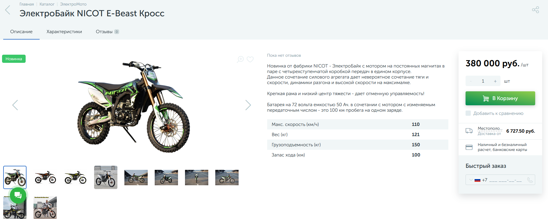Image resolution: width=548 pixels, height=219 pixels.
Task: Add product to favorites with the heart icon
Action: 250,59
